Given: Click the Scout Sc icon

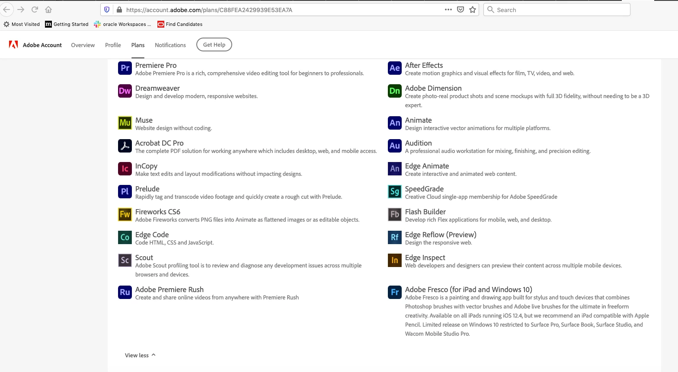Looking at the screenshot, I should coord(125,260).
